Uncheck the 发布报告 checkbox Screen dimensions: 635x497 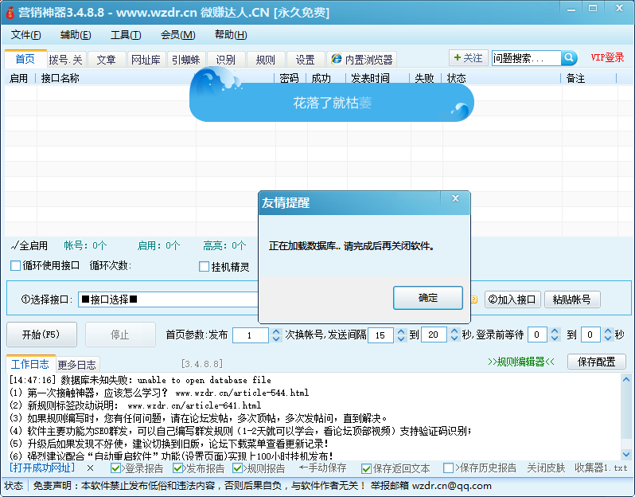coord(177,468)
